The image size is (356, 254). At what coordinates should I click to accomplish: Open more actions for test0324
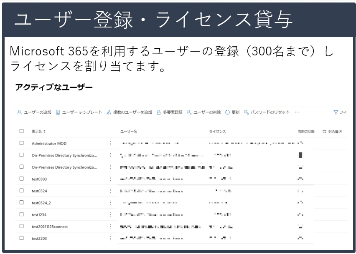(x=111, y=191)
